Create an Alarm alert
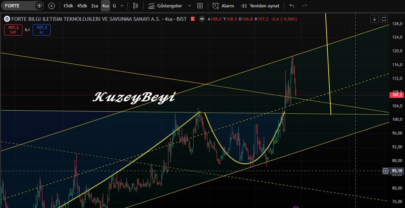This screenshot has height=208, width=405. pyautogui.click(x=223, y=6)
